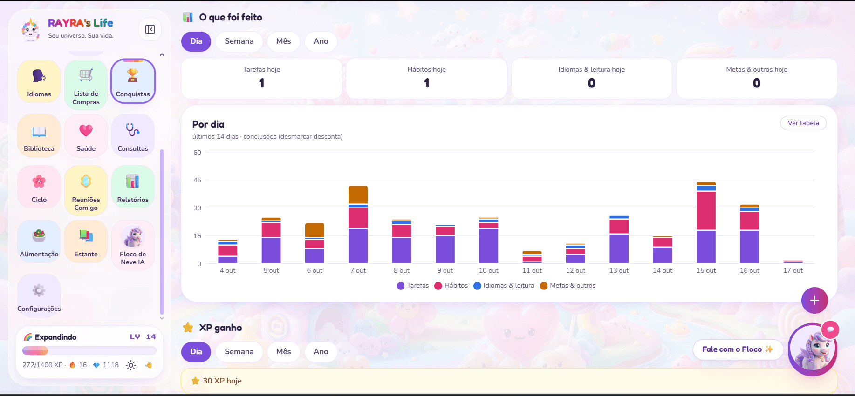This screenshot has width=855, height=396.
Task: Toggle the sun light/dark theme
Action: [131, 365]
